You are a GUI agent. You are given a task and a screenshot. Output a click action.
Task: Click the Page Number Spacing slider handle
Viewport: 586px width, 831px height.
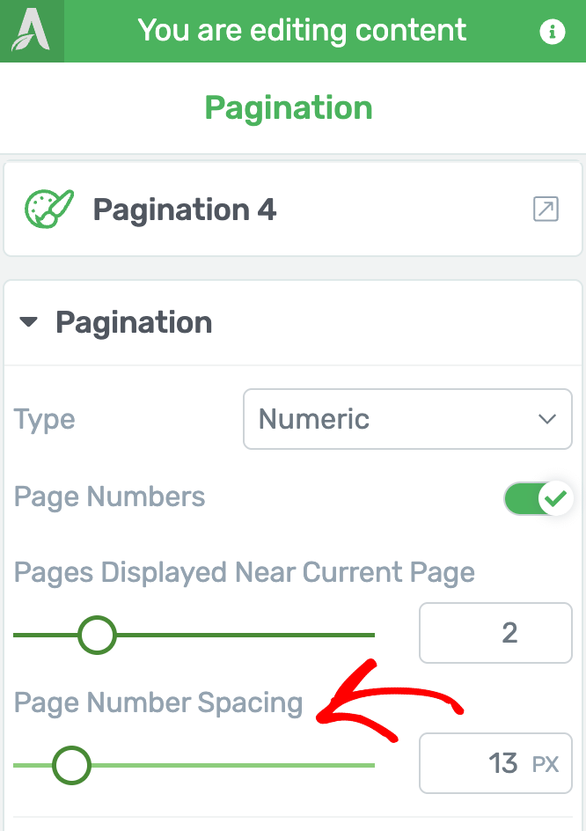click(71, 765)
